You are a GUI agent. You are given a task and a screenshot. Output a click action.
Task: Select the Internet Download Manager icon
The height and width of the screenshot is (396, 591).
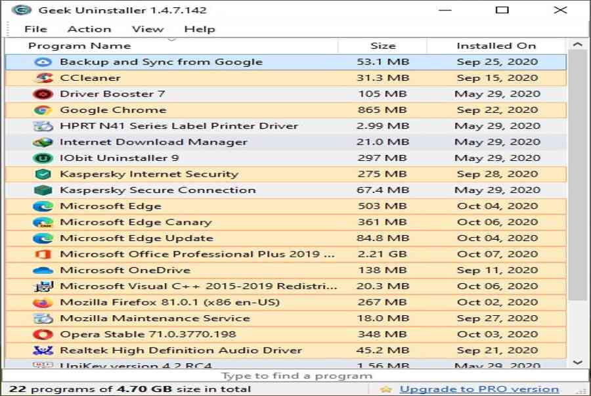pos(43,142)
